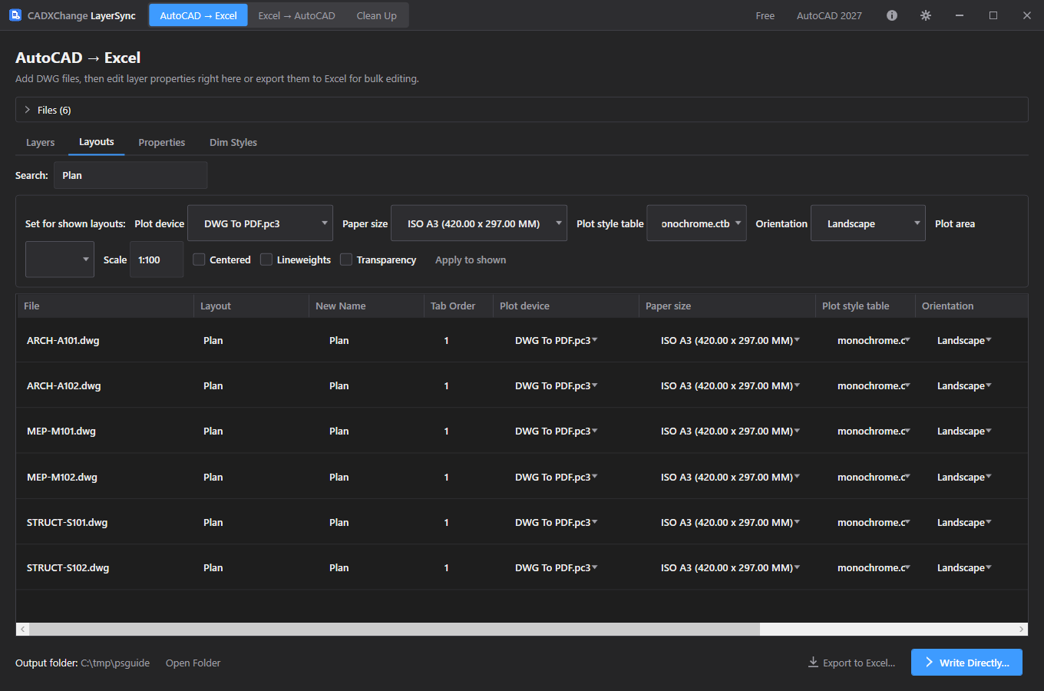
Task: Click the Export to Excel download icon
Action: tap(813, 662)
